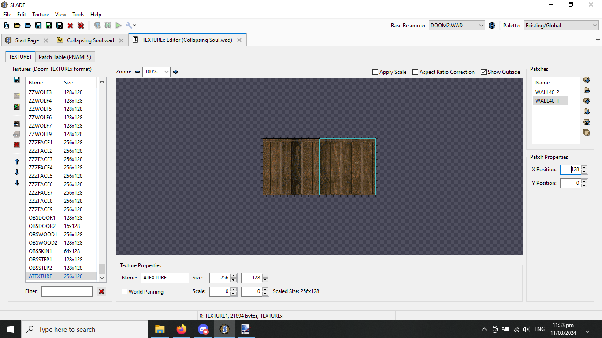
Task: Open the Zoom 100% combo box
Action: (156, 72)
